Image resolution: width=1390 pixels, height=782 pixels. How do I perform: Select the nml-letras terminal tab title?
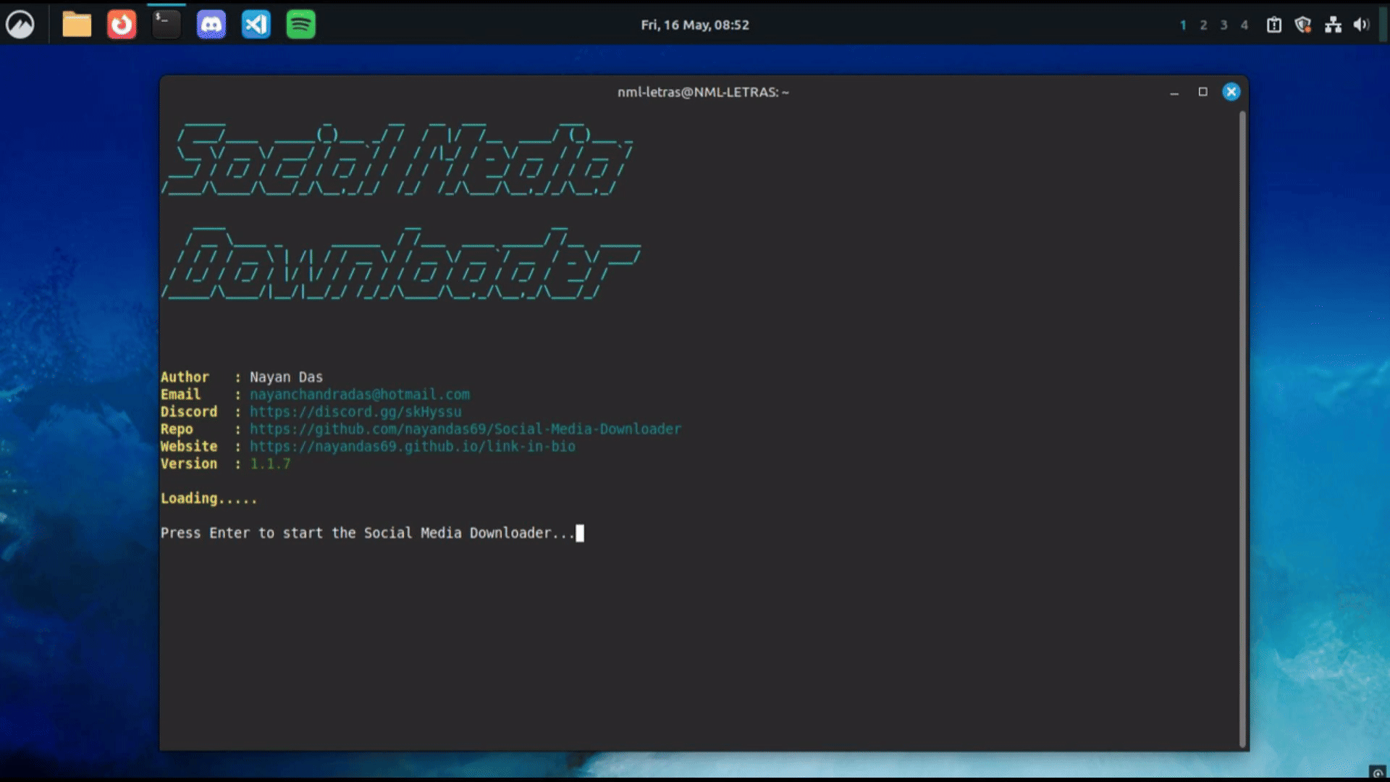(702, 92)
